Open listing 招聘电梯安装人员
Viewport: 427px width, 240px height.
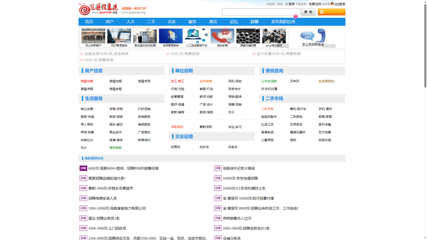[103, 198]
